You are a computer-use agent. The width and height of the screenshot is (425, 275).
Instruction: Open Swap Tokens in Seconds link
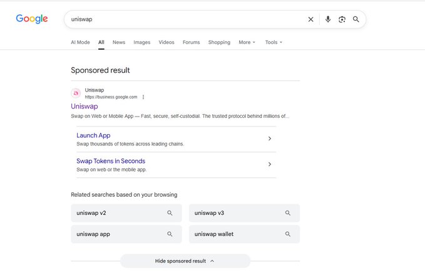pyautogui.click(x=111, y=161)
